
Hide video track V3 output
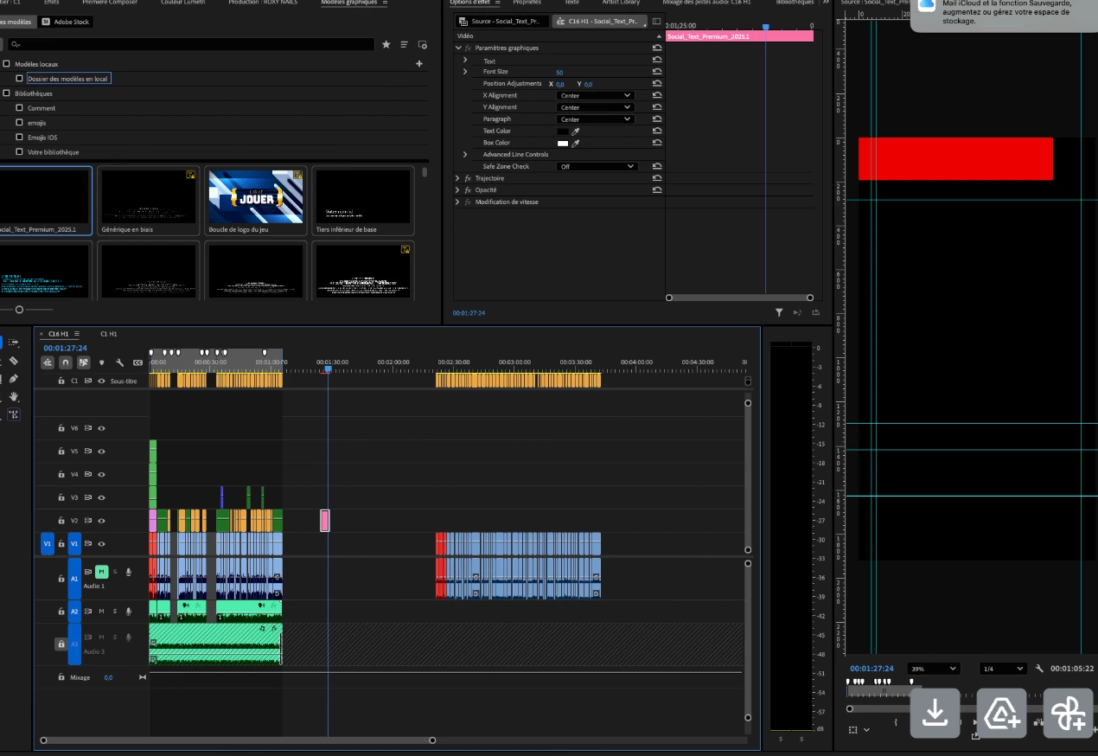pyautogui.click(x=102, y=497)
